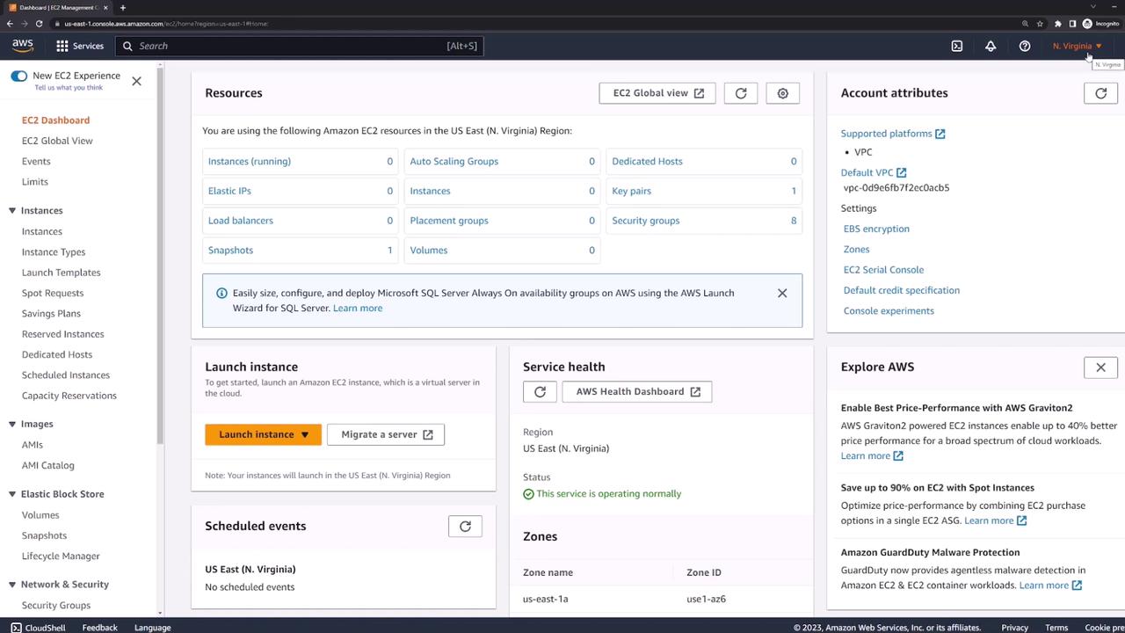Open Placement groups resource link
This screenshot has height=633, width=1125.
click(x=448, y=221)
